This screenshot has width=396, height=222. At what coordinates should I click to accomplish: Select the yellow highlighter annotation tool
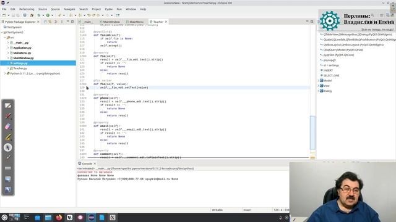(8, 137)
